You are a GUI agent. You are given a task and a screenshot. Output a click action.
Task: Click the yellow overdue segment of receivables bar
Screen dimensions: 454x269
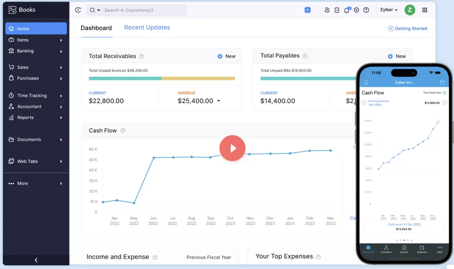pos(198,78)
